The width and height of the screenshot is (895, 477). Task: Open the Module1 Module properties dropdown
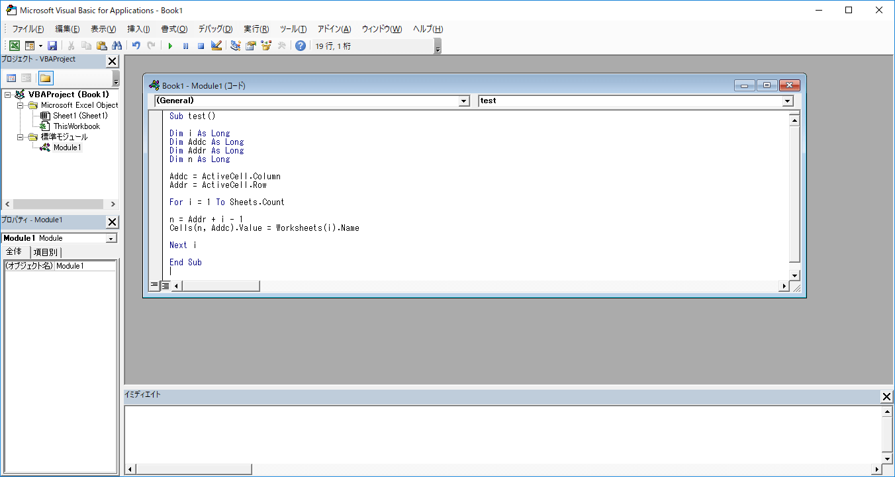coord(111,238)
